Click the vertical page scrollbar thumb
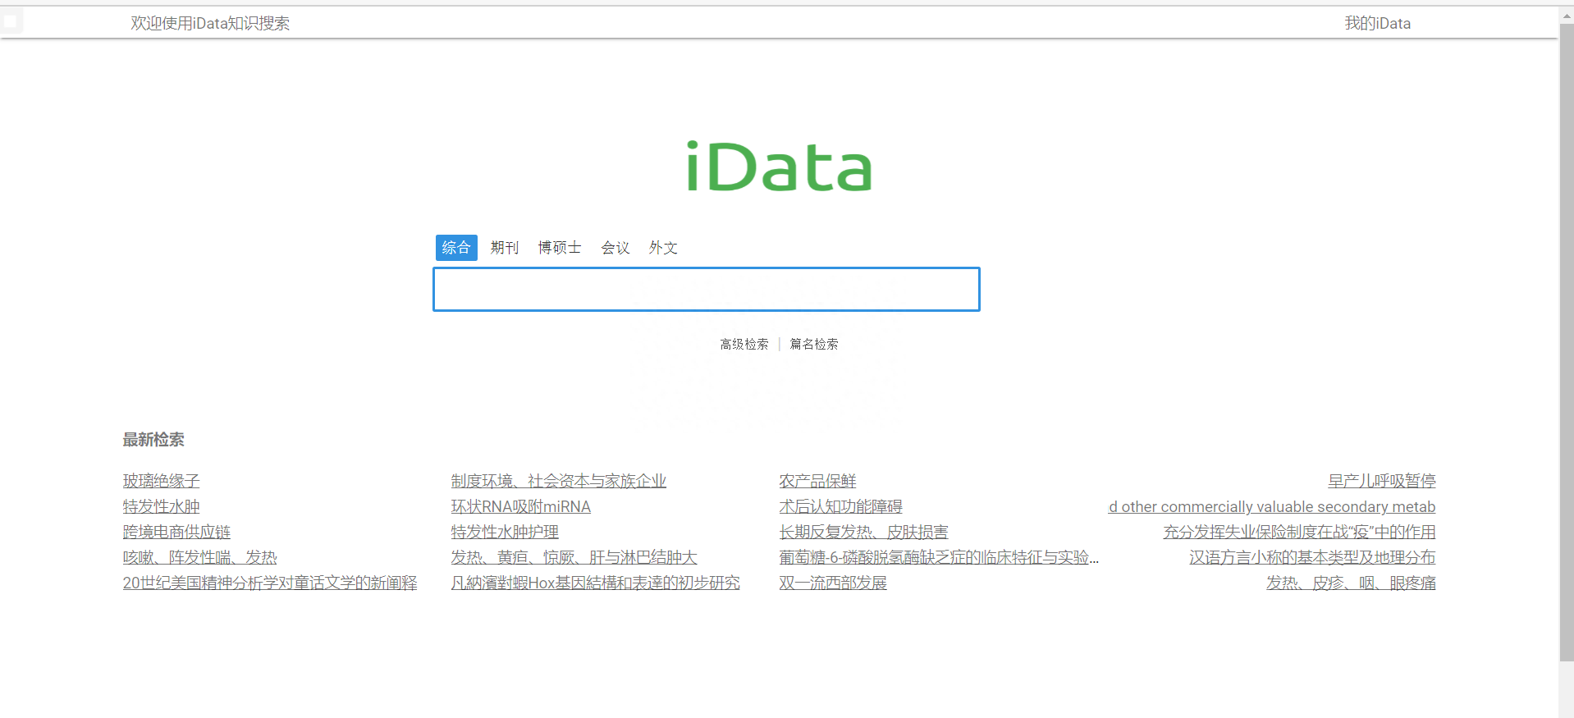This screenshot has height=718, width=1574. pos(1567,341)
